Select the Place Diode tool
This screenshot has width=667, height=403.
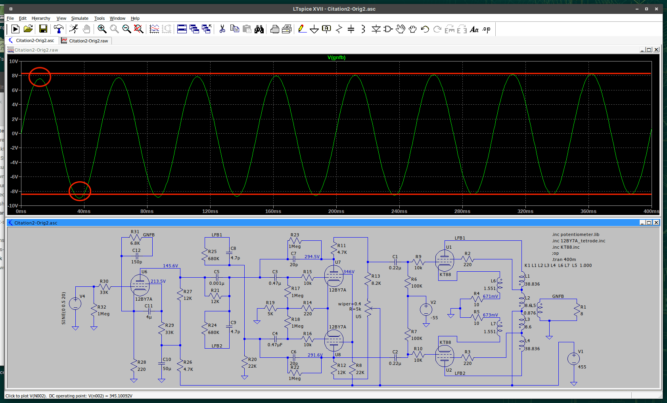point(376,29)
